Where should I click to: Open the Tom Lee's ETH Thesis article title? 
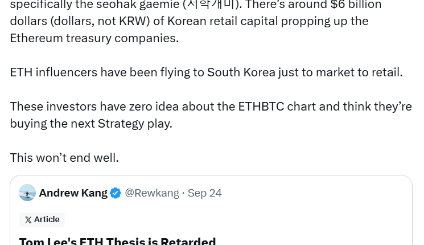[x=117, y=242]
